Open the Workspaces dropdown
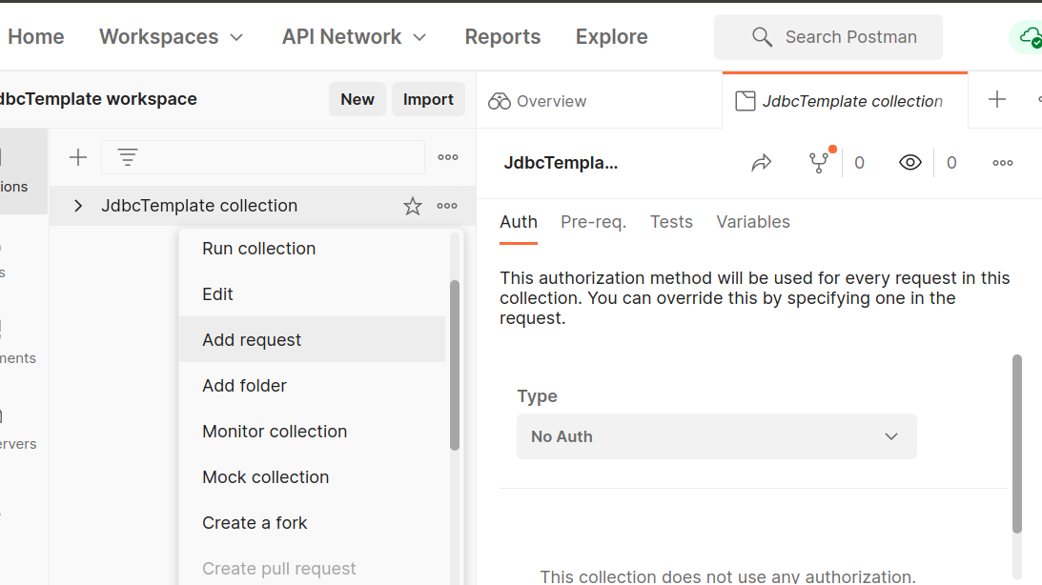The height and width of the screenshot is (585, 1042). tap(172, 37)
